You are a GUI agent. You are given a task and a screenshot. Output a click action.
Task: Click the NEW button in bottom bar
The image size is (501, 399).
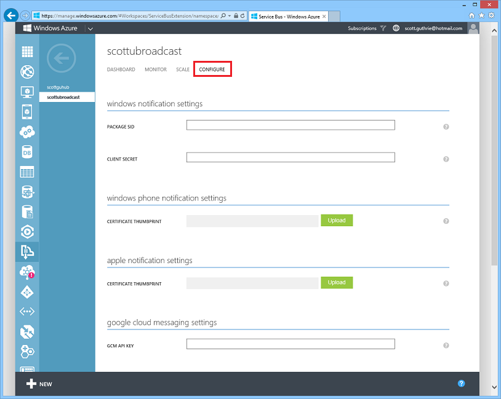pos(39,384)
